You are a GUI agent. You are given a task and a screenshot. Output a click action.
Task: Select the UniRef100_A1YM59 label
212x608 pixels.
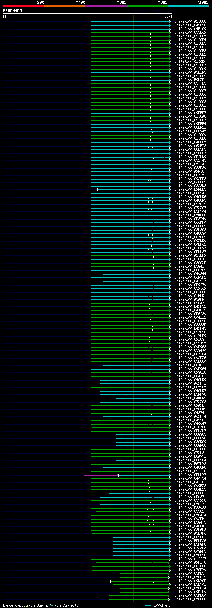click(x=190, y=336)
